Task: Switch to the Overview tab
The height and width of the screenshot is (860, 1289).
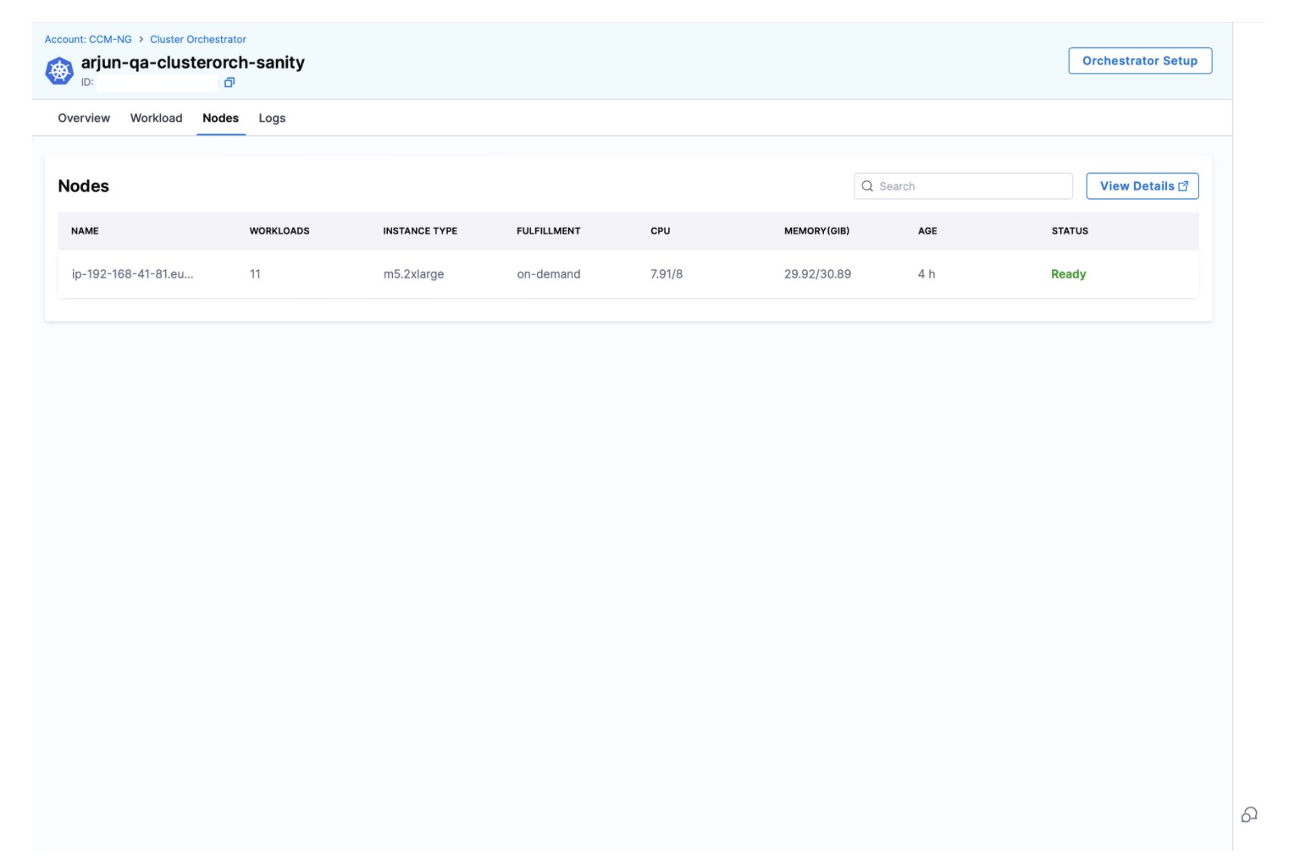Action: [x=84, y=119]
